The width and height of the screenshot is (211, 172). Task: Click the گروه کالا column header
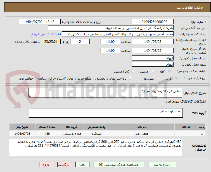72,127
